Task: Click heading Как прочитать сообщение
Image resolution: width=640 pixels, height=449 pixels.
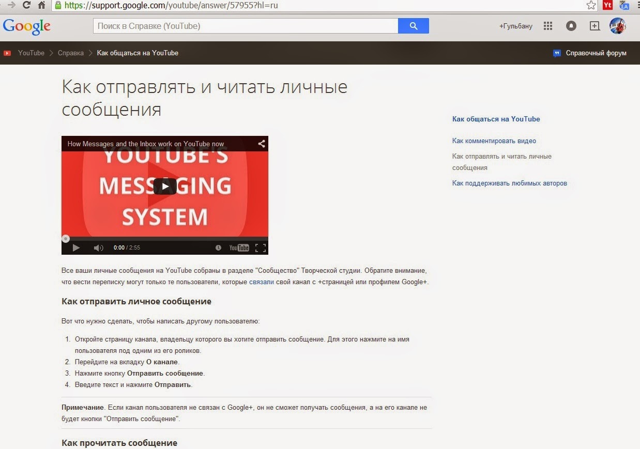Action: click(x=119, y=443)
